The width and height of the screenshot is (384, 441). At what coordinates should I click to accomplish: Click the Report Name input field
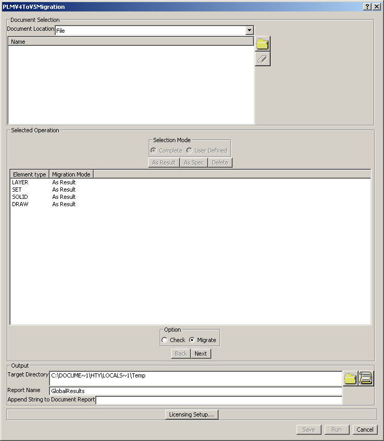pyautogui.click(x=195, y=391)
